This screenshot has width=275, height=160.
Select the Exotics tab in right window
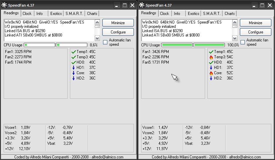coord(193,14)
